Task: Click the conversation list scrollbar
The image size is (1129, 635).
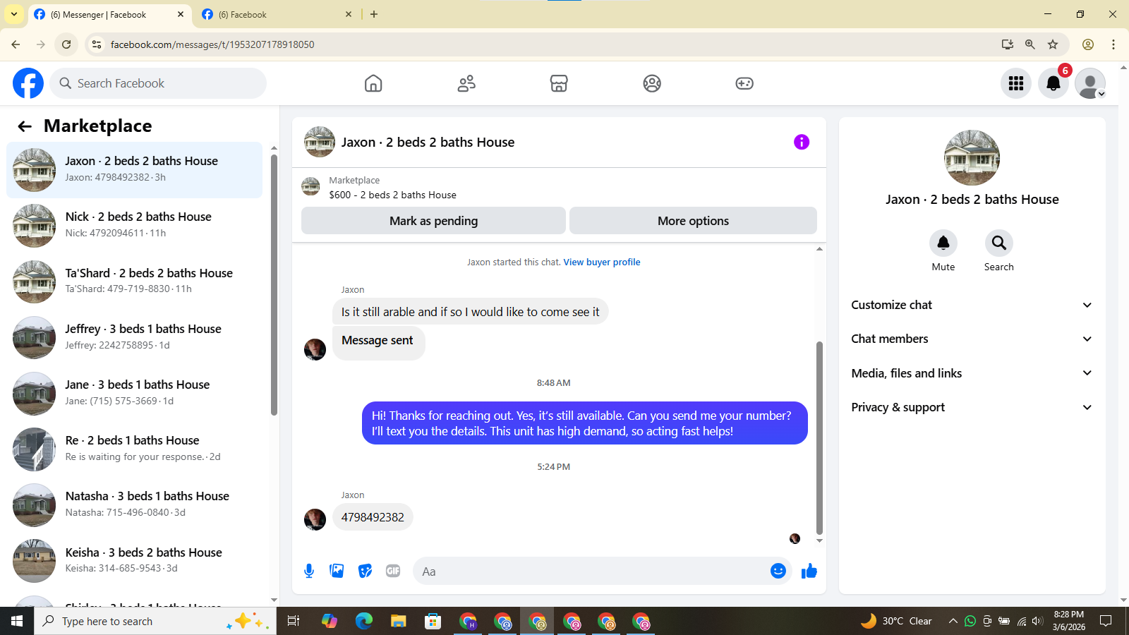Action: point(274,284)
